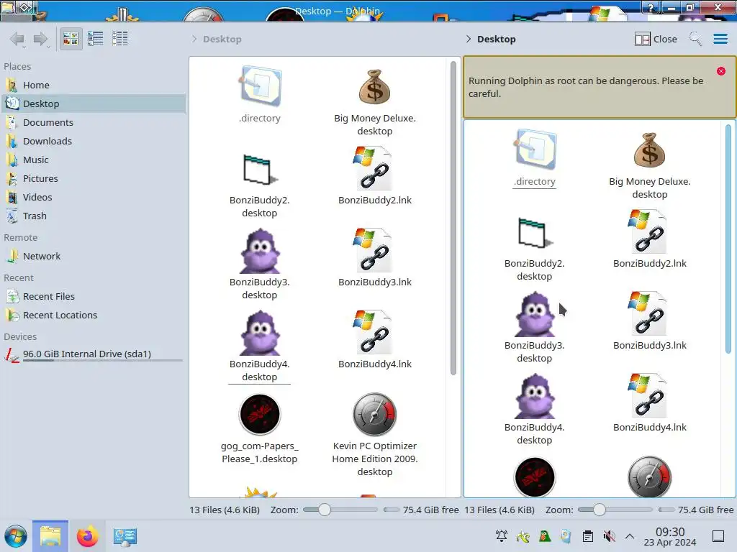Select BonziBuddy4.desktop gorilla icon in left pane

(260, 333)
